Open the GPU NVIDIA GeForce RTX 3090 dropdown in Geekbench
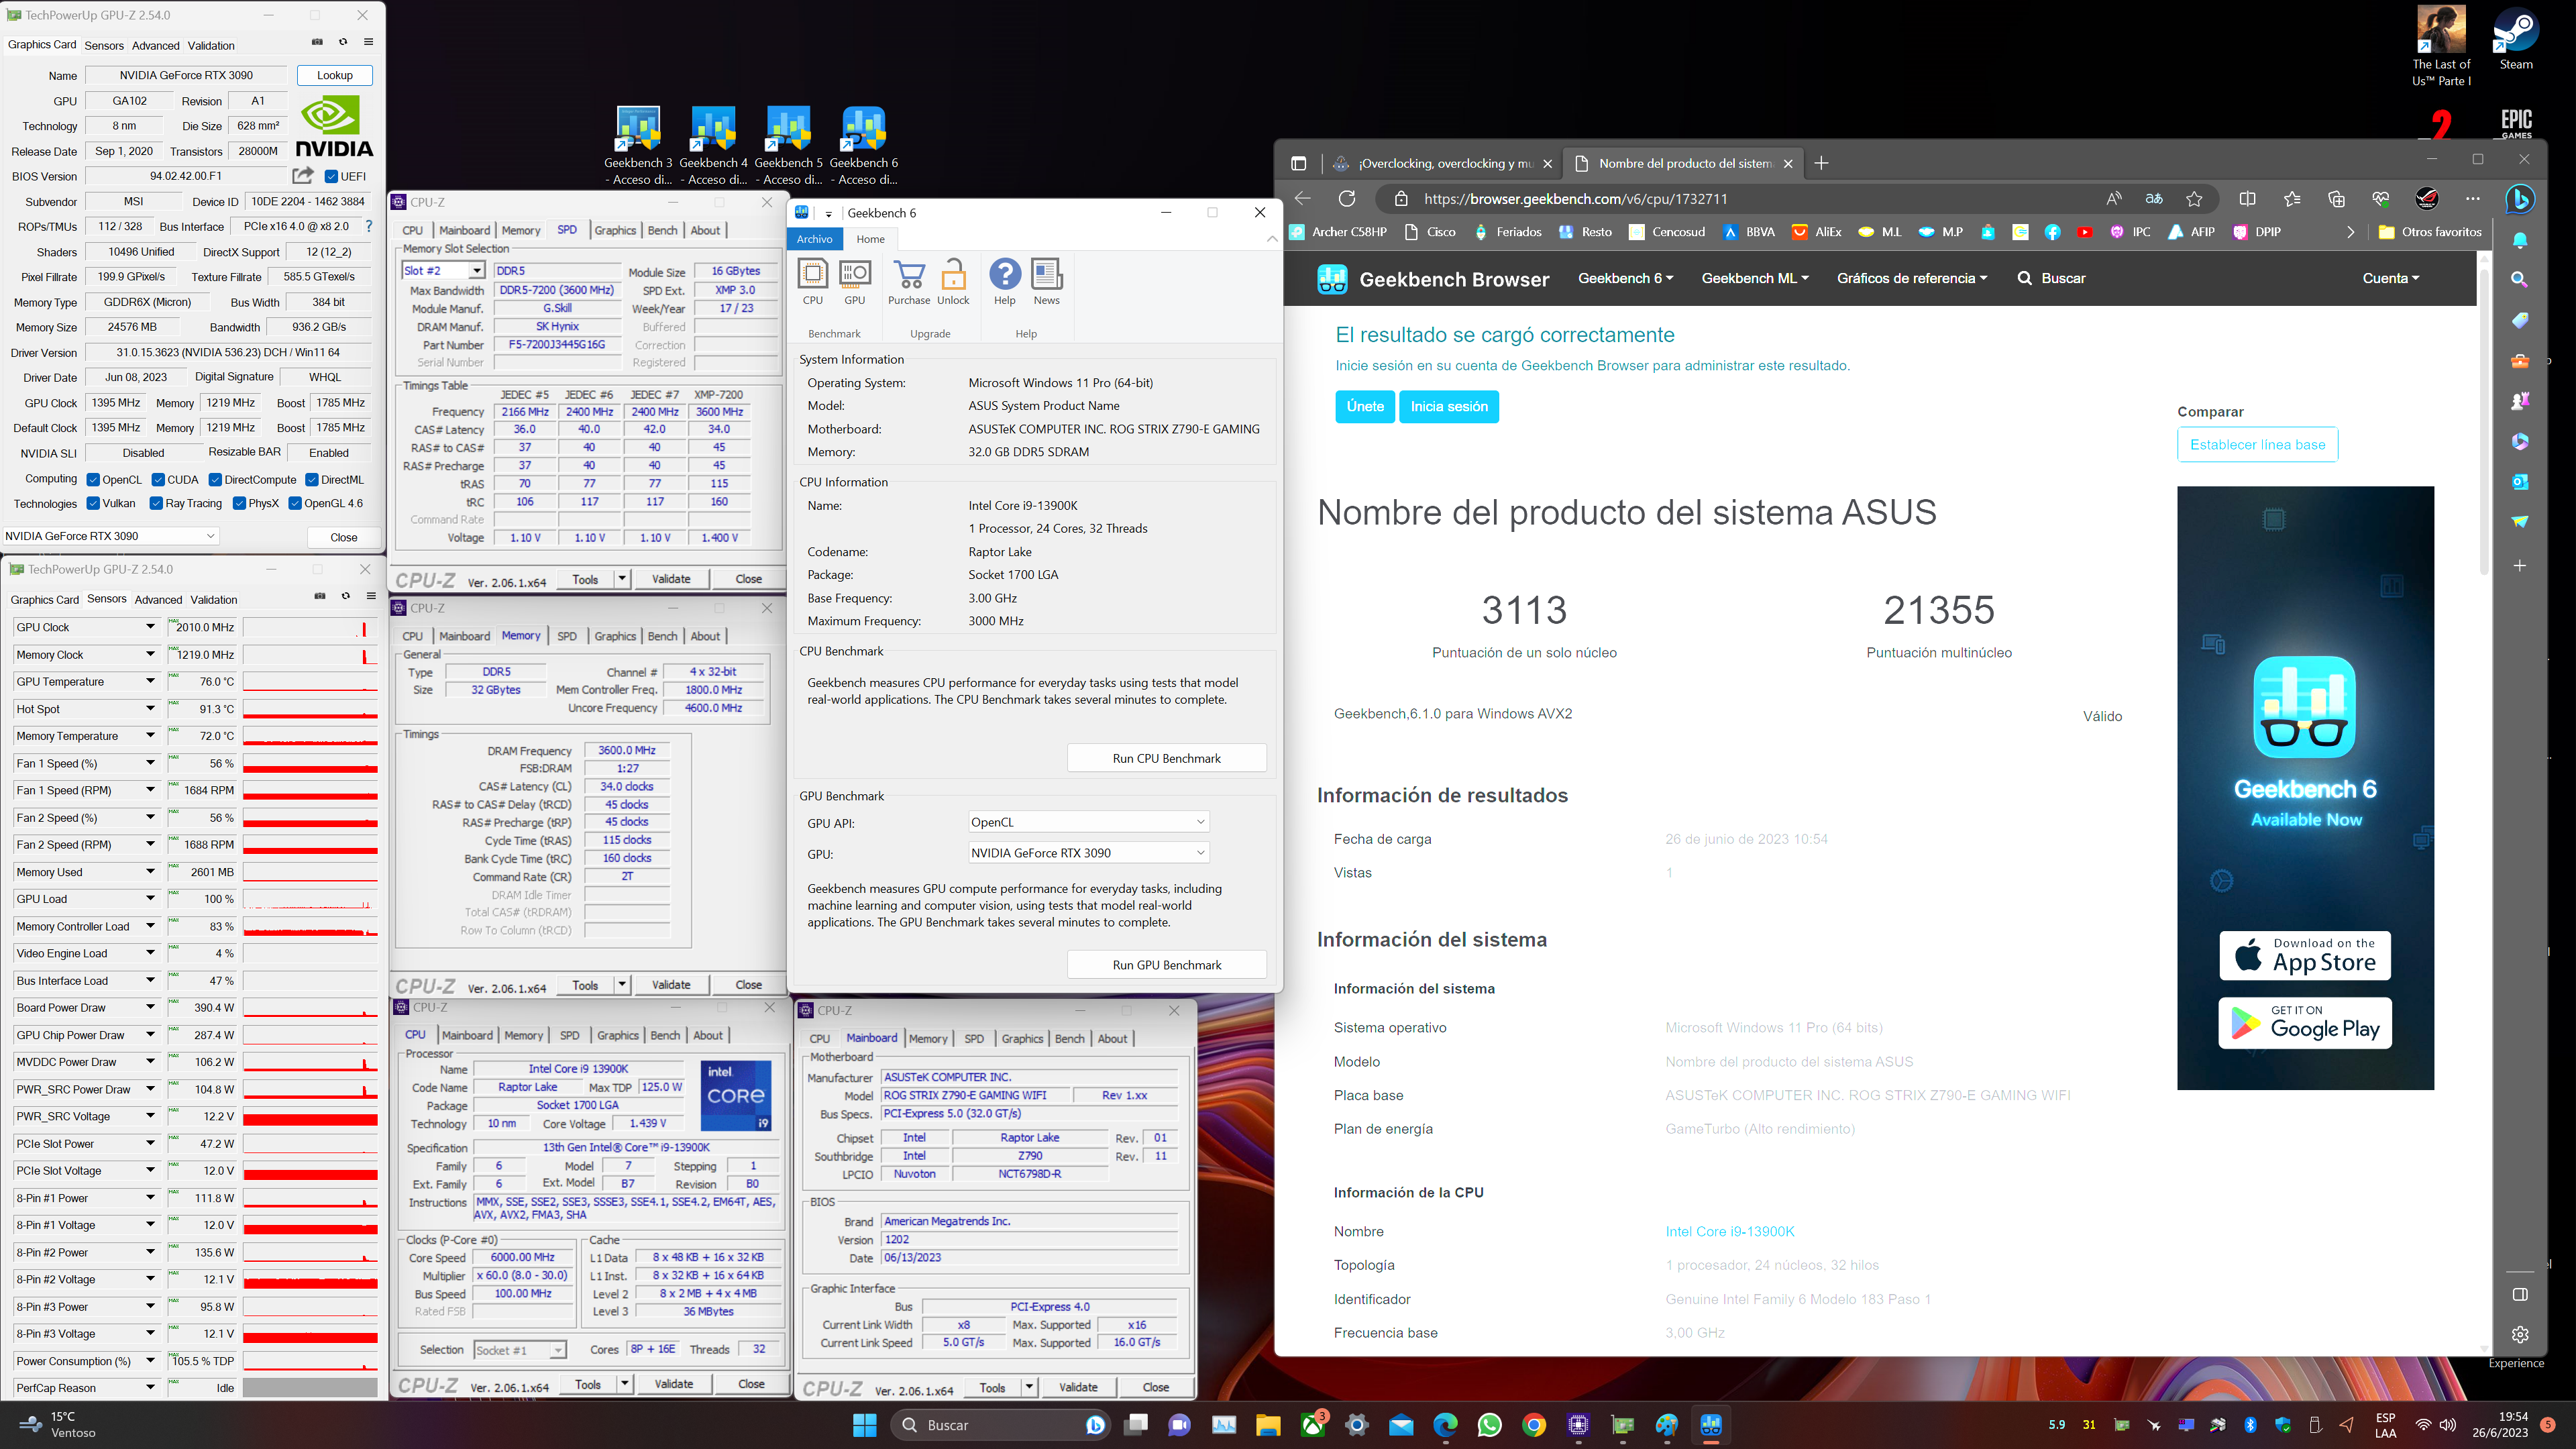This screenshot has width=2576, height=1449. click(1088, 853)
